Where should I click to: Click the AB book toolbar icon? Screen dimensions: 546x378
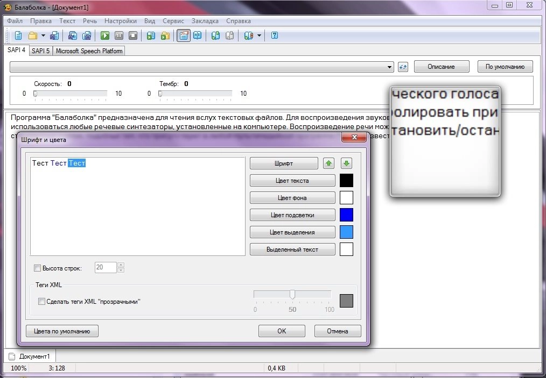point(198,35)
